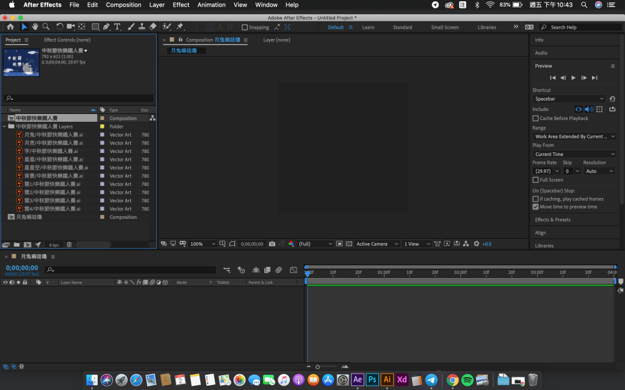Switch to Effect Controls (none) tab
This screenshot has width=625, height=390.
67,40
